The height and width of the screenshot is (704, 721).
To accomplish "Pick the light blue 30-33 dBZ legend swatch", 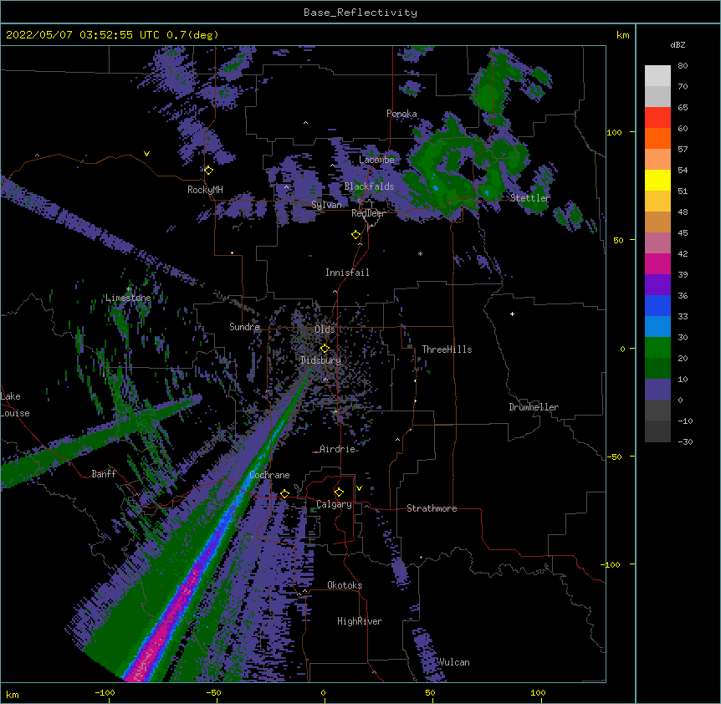I will point(657,327).
